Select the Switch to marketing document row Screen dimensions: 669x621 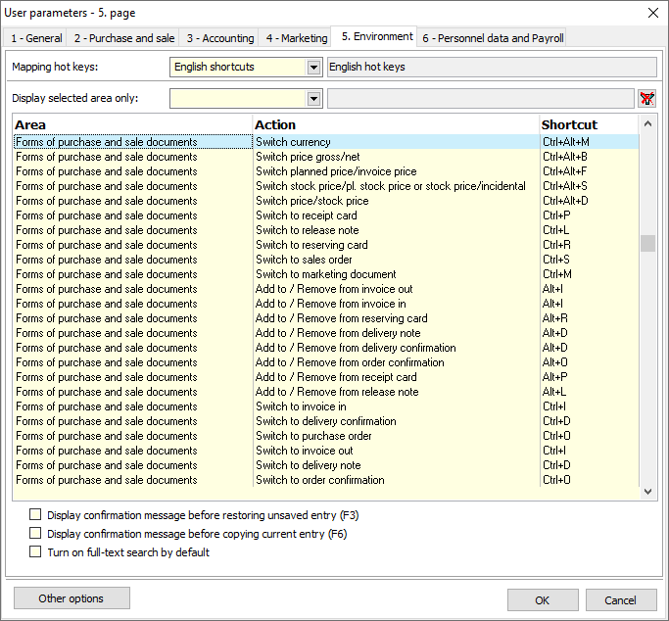point(325,274)
